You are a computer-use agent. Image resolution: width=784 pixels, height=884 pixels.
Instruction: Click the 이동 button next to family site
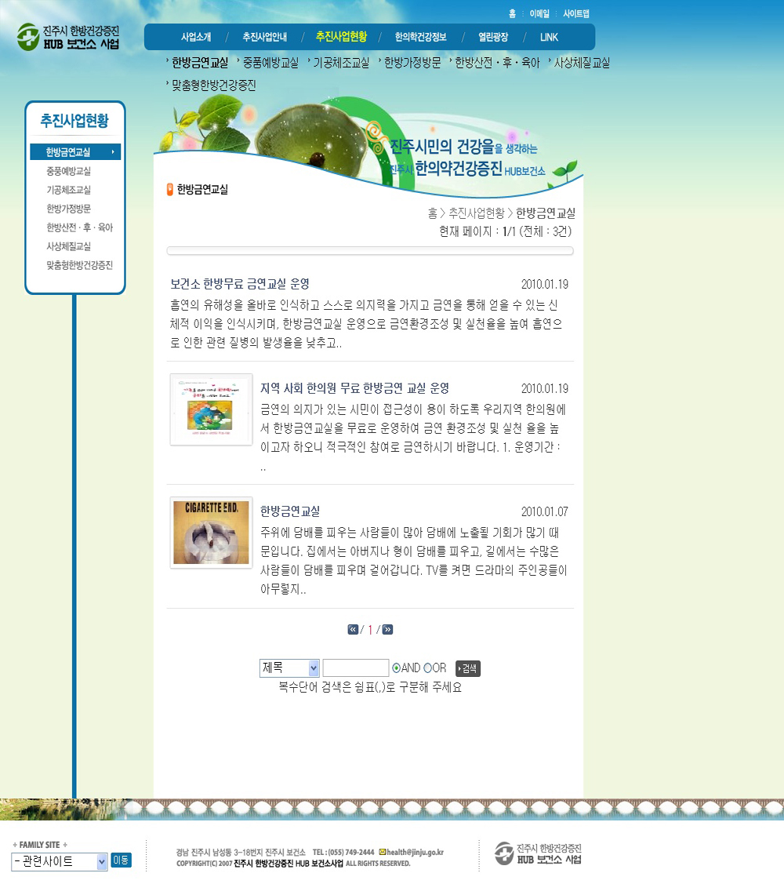[121, 860]
